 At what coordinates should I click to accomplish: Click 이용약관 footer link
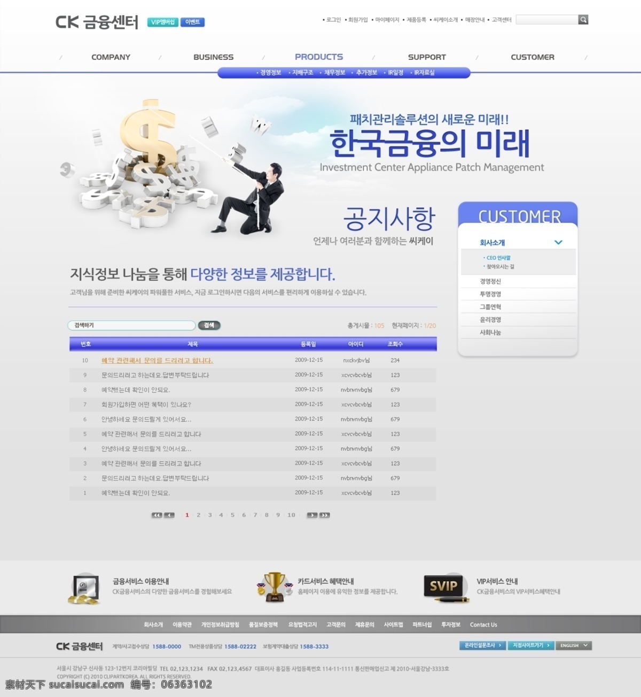182,625
